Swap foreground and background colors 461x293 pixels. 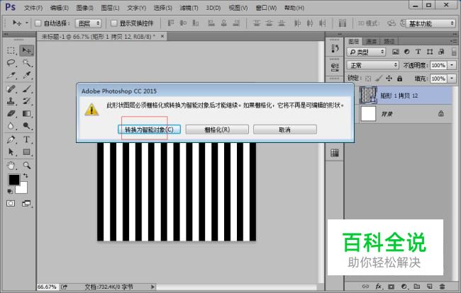tap(26, 176)
